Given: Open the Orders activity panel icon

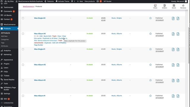Looking at the screenshot, I should click(164, 5).
